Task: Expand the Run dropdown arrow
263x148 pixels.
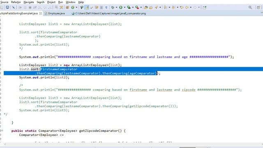Action: point(125,7)
